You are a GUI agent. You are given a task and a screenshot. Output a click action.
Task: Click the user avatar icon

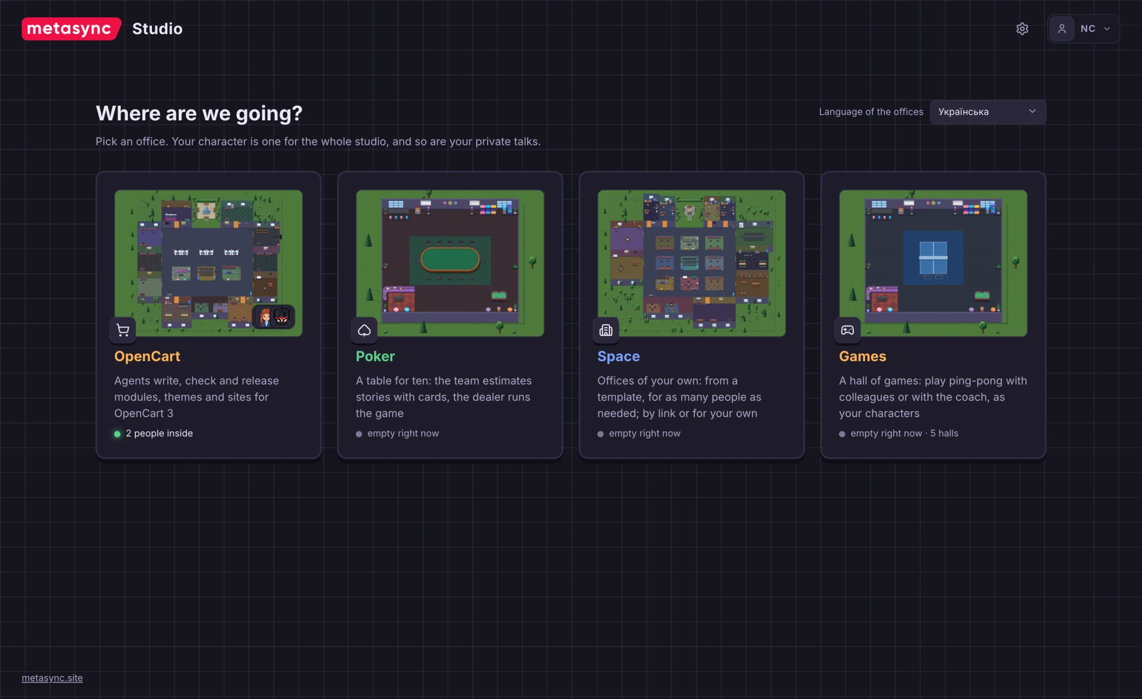(x=1061, y=29)
